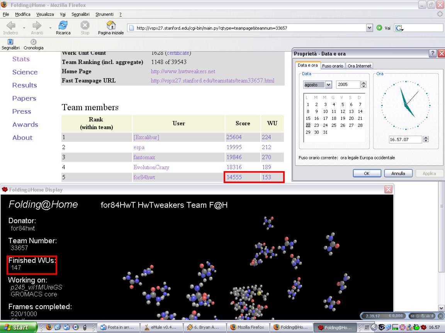
Task: Switch to eMule taskbar button
Action: [161, 327]
